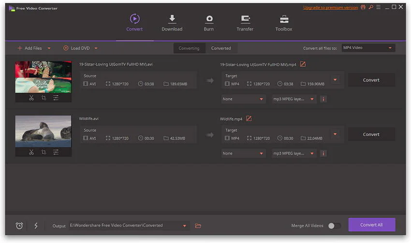Open the None subtitle dropdown for Sistar video

tap(243, 99)
